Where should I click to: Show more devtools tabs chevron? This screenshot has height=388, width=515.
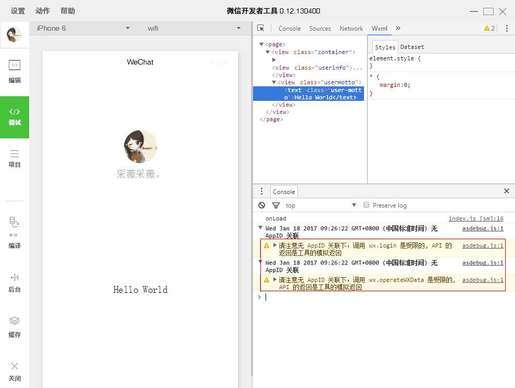[398, 28]
